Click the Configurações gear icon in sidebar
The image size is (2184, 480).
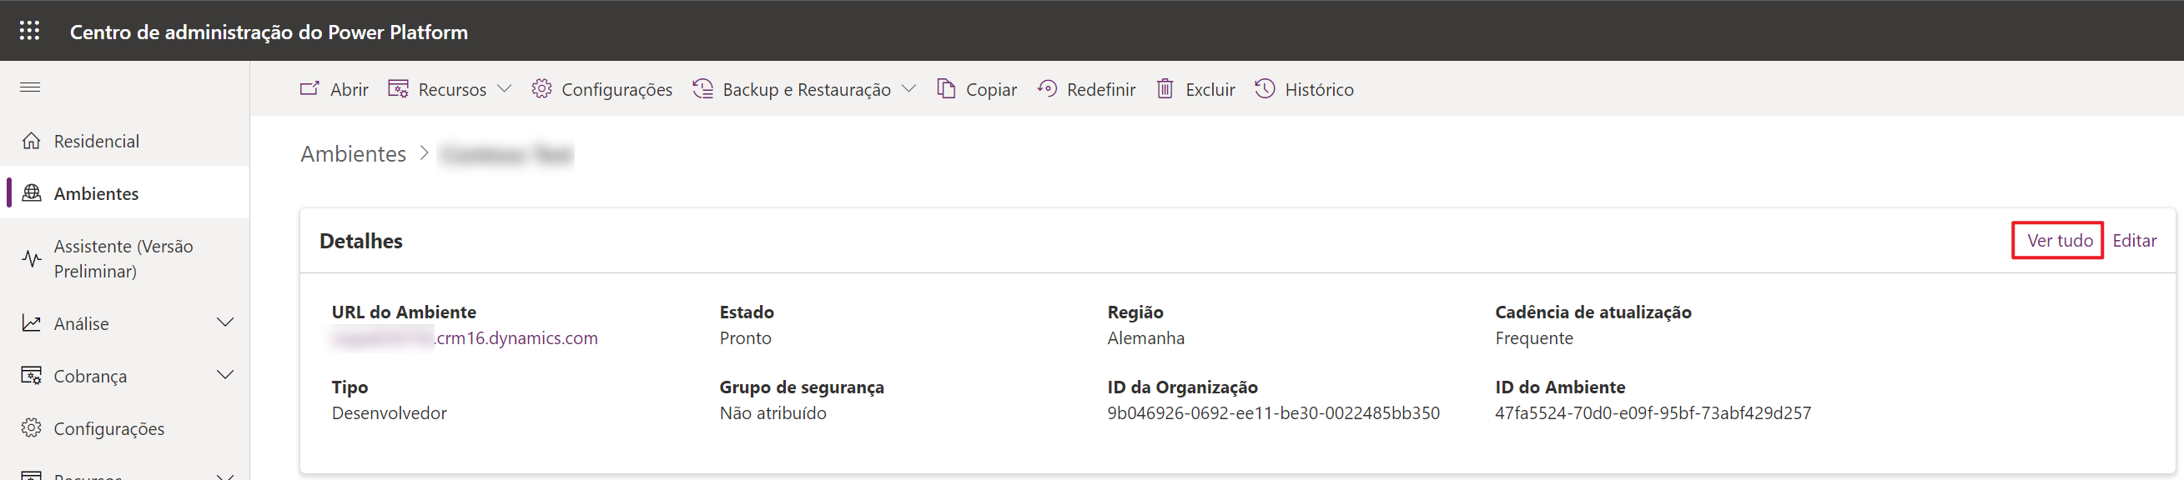point(32,428)
